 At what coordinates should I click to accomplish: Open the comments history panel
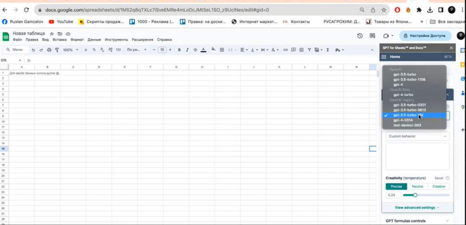[372, 36]
